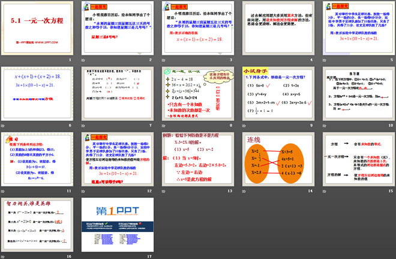Select slide 14 连线 matching thumbnail
Screen dimensions: 396x259
(x=278, y=159)
